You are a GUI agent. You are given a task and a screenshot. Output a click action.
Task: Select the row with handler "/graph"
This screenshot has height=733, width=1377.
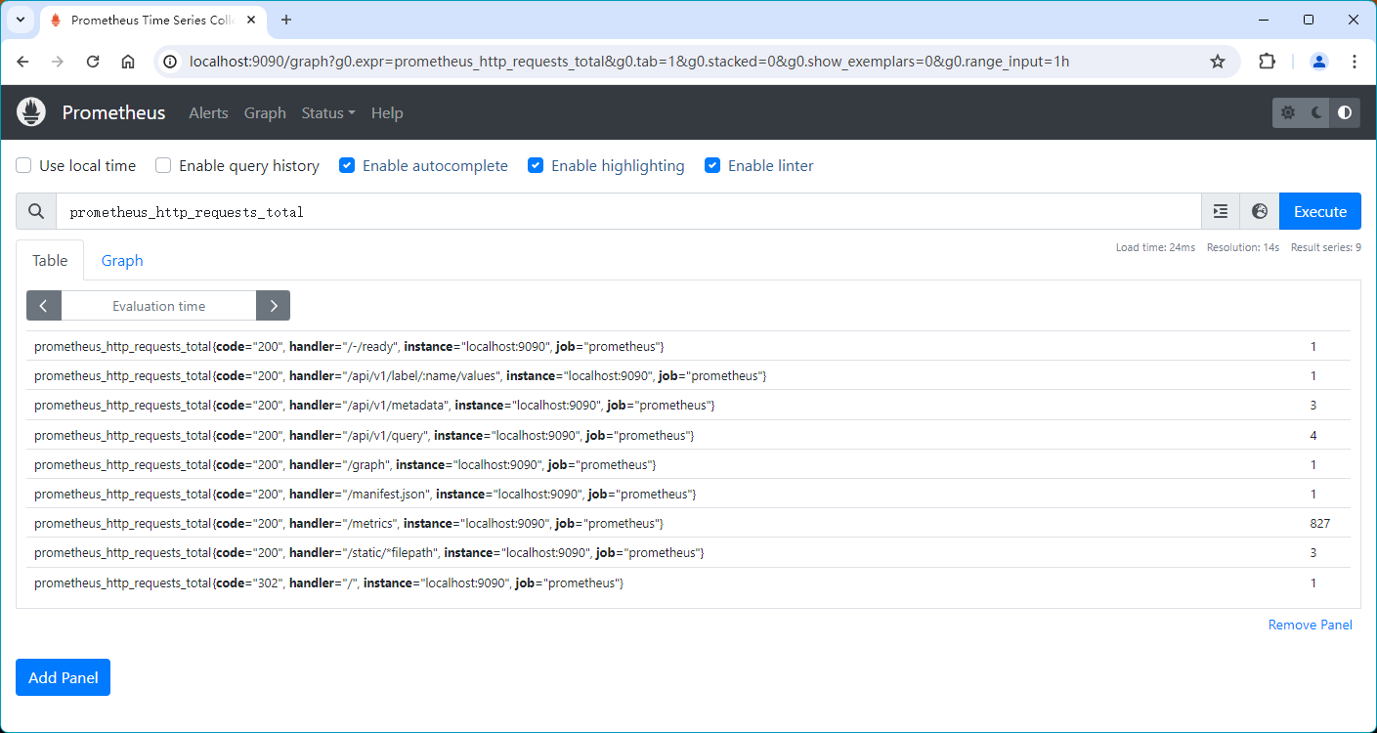(688, 464)
